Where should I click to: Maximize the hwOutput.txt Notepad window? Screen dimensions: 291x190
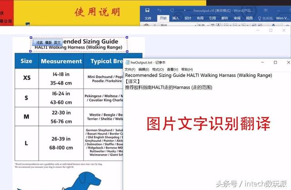(276, 62)
